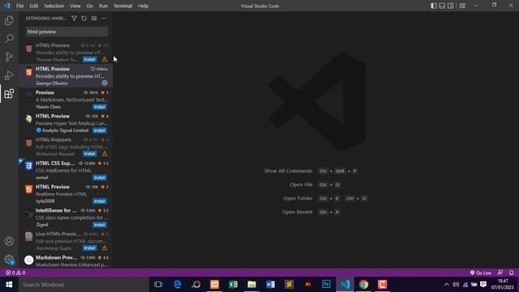This screenshot has width=519, height=292.
Task: Click 'Preview Hyper Text Markup Lan...' description
Action: [x=71, y=123]
